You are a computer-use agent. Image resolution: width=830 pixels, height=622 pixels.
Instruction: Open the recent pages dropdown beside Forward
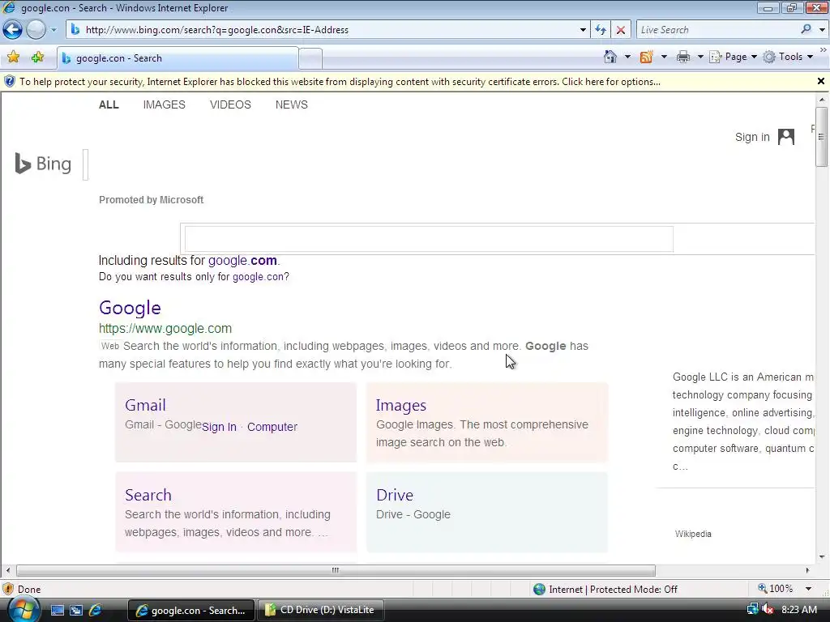[53, 30]
